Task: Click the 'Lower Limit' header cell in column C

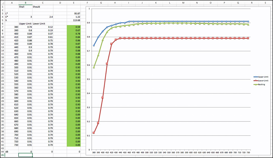Action: [x=42, y=24]
